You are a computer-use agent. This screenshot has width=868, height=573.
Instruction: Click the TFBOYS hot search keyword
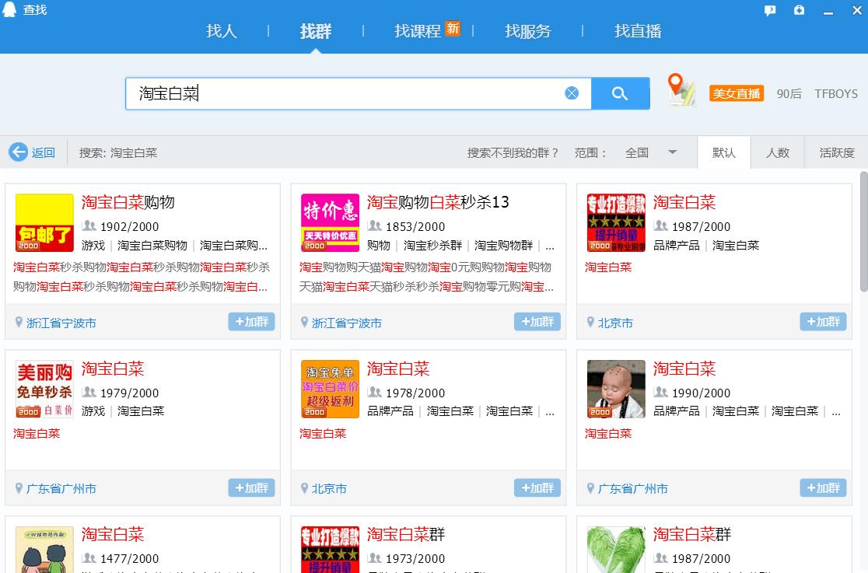pyautogui.click(x=837, y=93)
